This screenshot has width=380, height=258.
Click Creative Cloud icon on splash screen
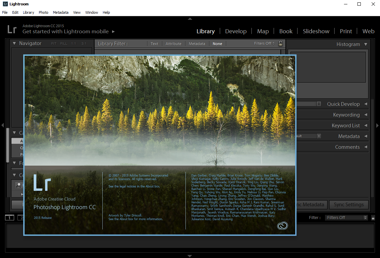pyautogui.click(x=282, y=226)
